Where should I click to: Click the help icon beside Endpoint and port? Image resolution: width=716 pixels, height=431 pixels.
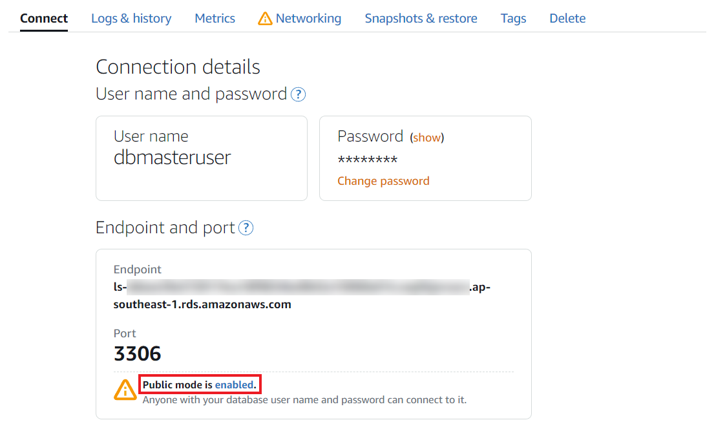[246, 228]
